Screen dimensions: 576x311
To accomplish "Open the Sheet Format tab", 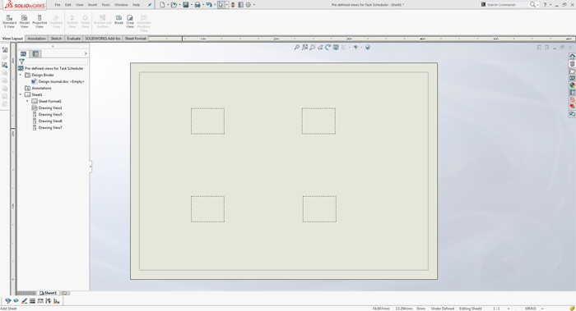I will (136, 39).
